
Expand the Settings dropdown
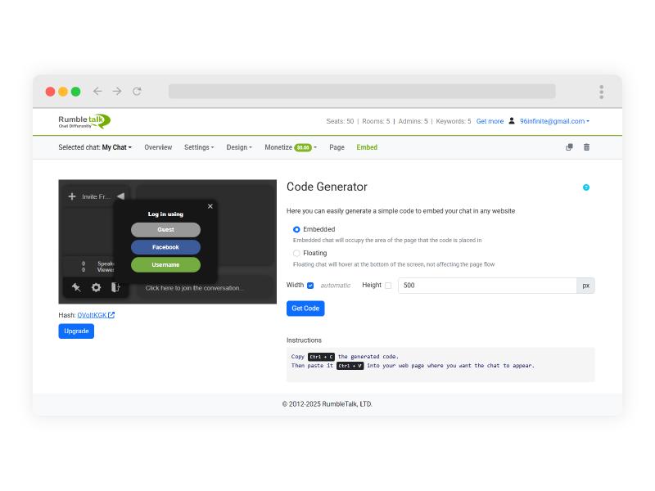click(x=198, y=147)
